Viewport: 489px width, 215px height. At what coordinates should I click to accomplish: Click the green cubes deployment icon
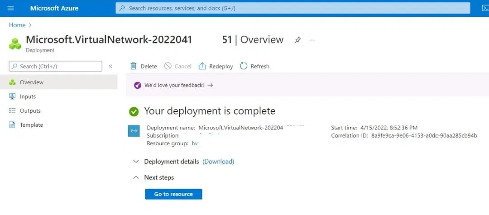[x=15, y=44]
